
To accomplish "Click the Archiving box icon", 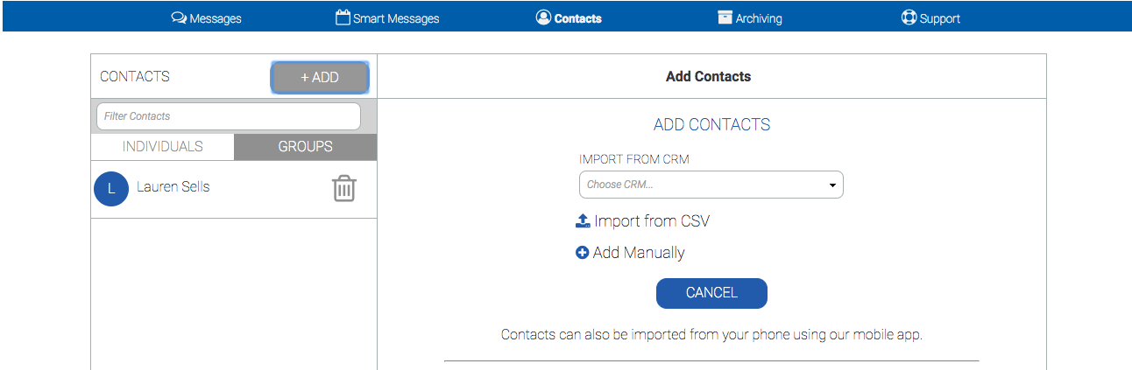I will coord(725,17).
